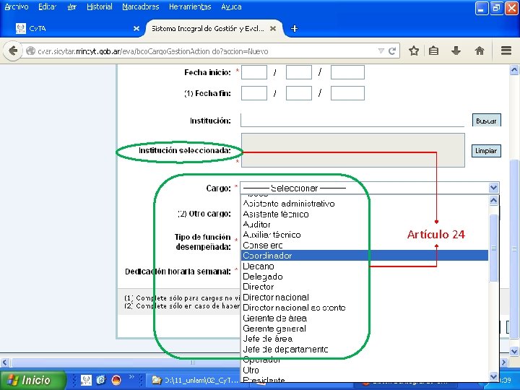Select Decano option
The image size is (520, 390).
(365, 266)
